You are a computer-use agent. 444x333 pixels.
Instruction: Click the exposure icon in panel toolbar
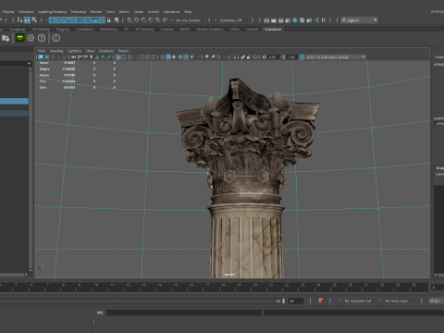click(x=265, y=57)
